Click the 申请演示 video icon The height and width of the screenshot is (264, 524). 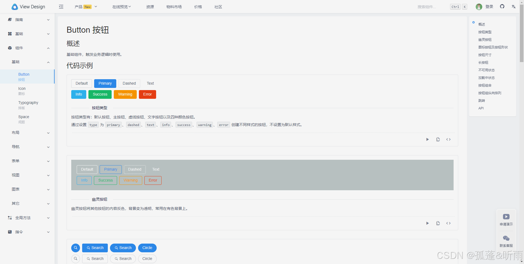pyautogui.click(x=506, y=217)
